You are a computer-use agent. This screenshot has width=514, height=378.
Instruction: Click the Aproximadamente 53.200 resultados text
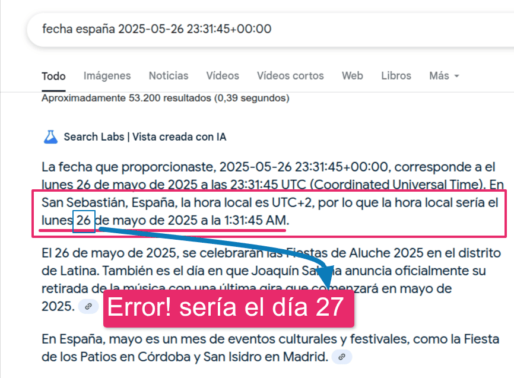click(166, 98)
